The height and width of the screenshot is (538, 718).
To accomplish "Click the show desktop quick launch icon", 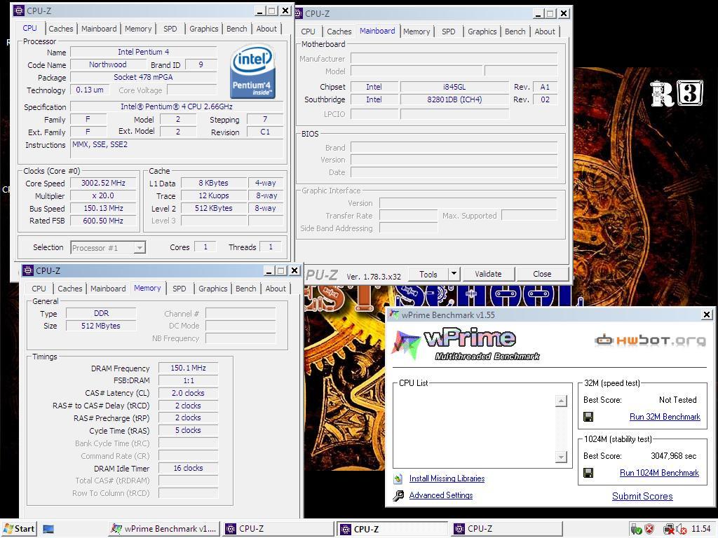I will pyautogui.click(x=48, y=530).
